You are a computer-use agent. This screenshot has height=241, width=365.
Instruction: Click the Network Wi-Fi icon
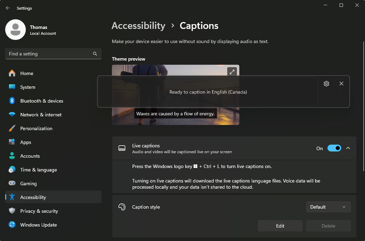(x=12, y=114)
